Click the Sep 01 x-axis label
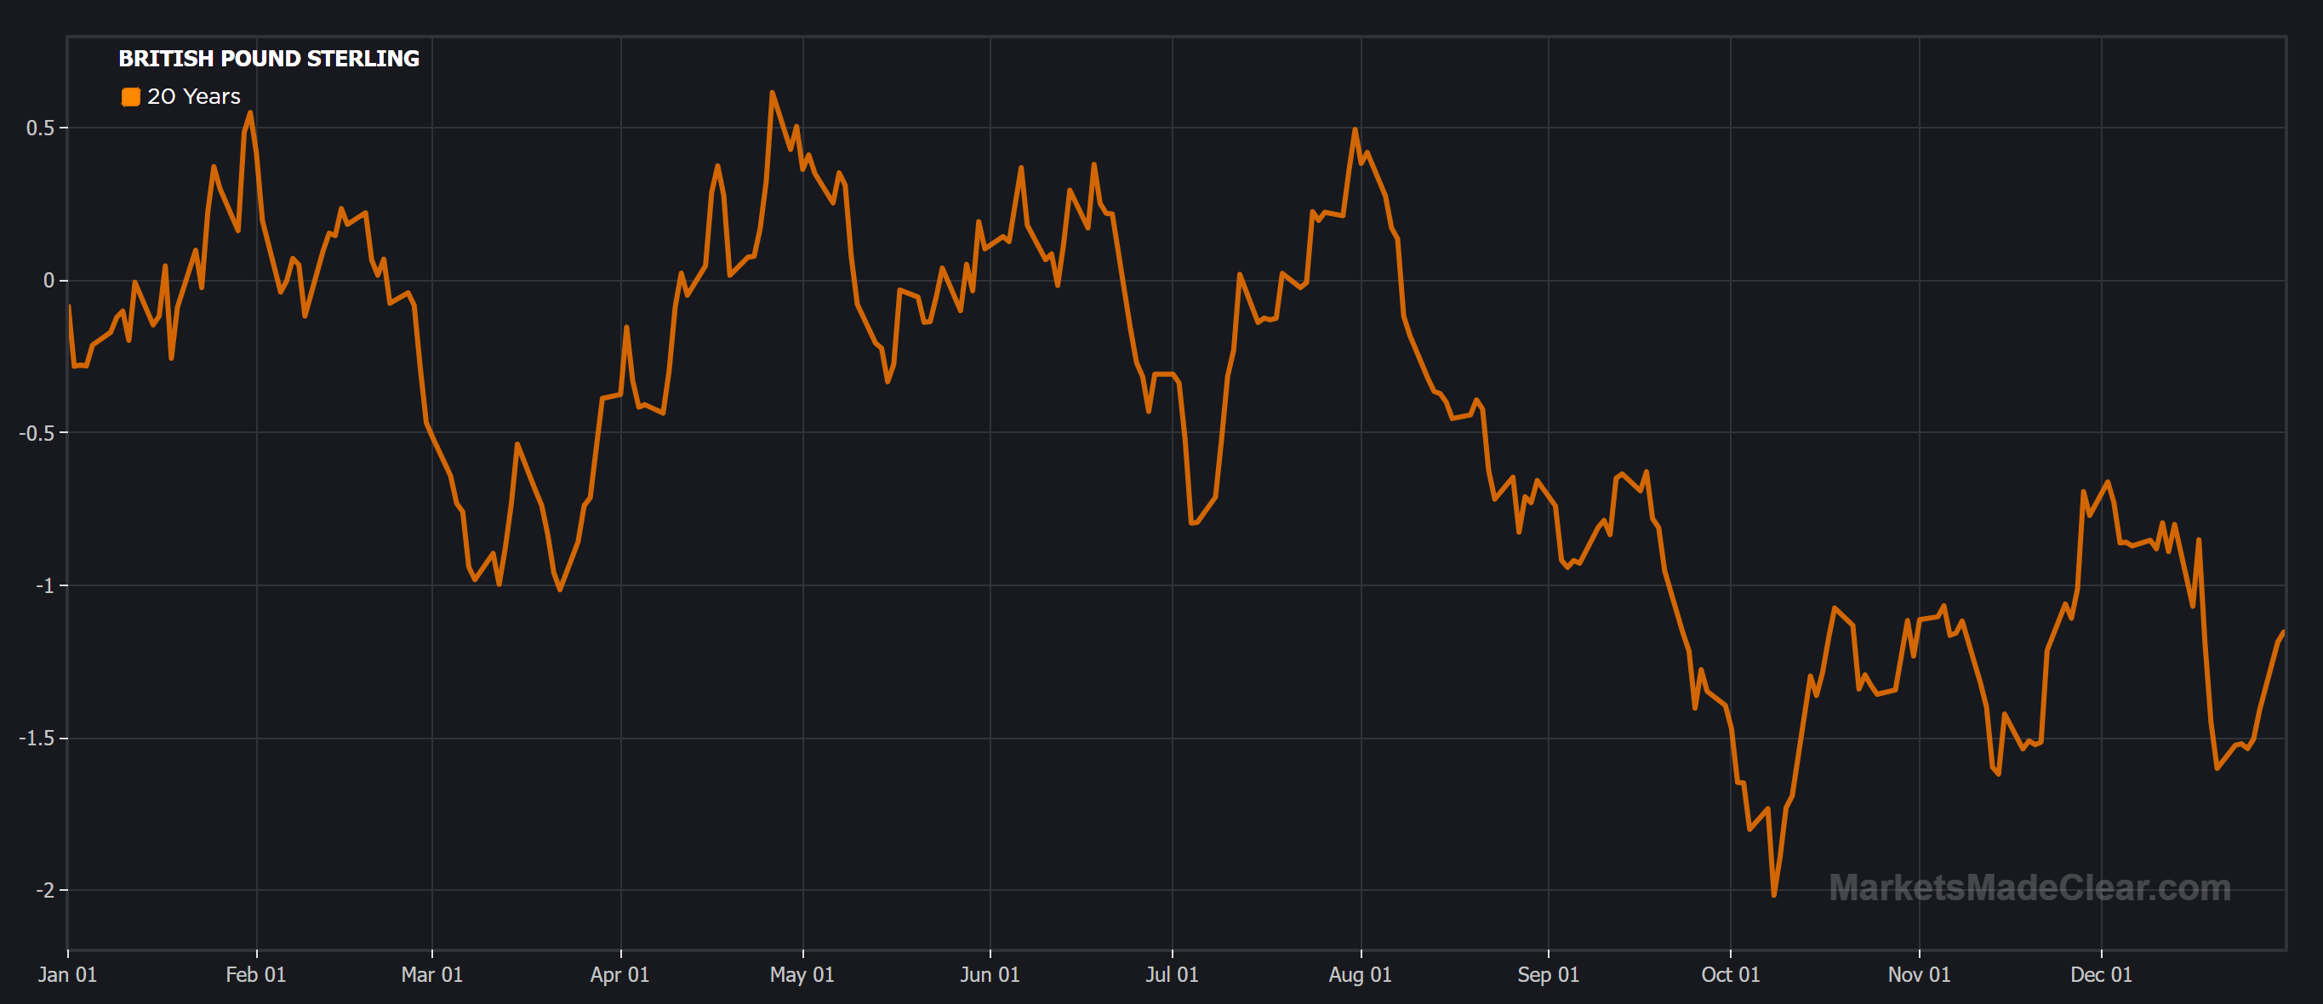2323x1004 pixels. [1548, 974]
